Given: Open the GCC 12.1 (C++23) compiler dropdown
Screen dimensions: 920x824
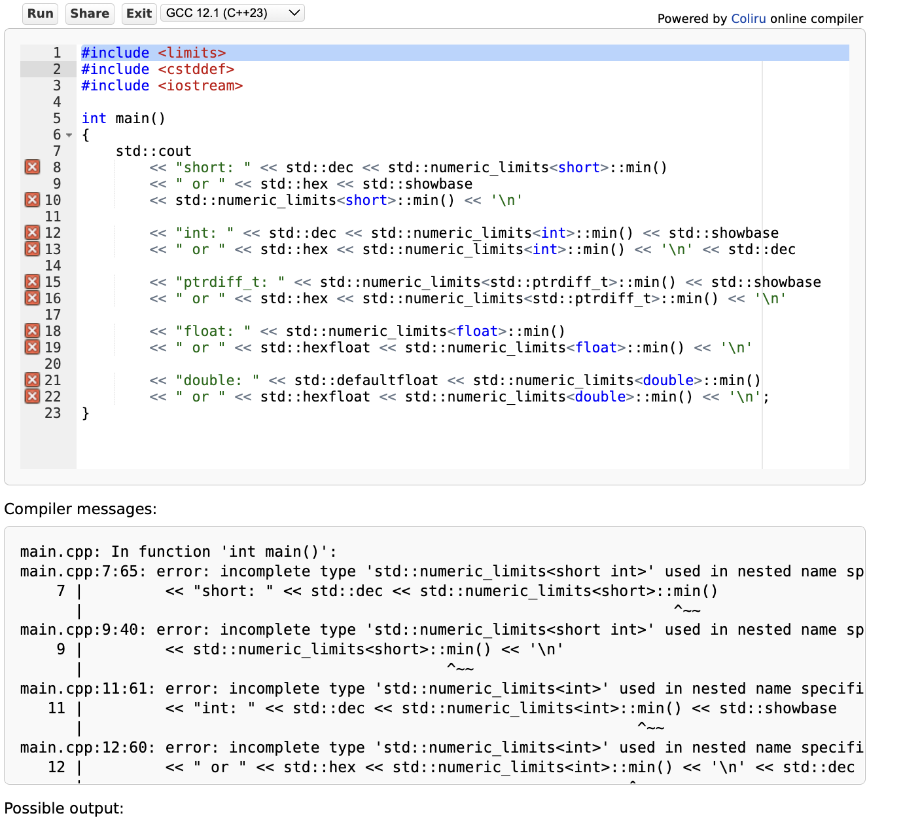Looking at the screenshot, I should (232, 13).
